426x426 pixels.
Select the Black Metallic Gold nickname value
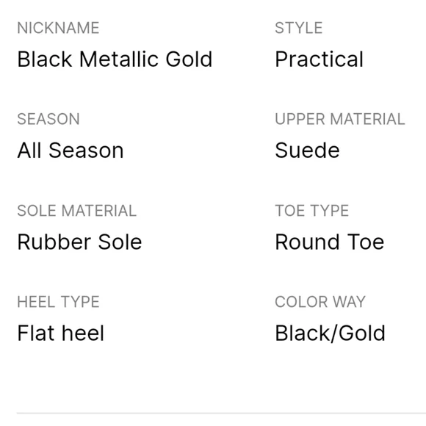[x=115, y=59]
